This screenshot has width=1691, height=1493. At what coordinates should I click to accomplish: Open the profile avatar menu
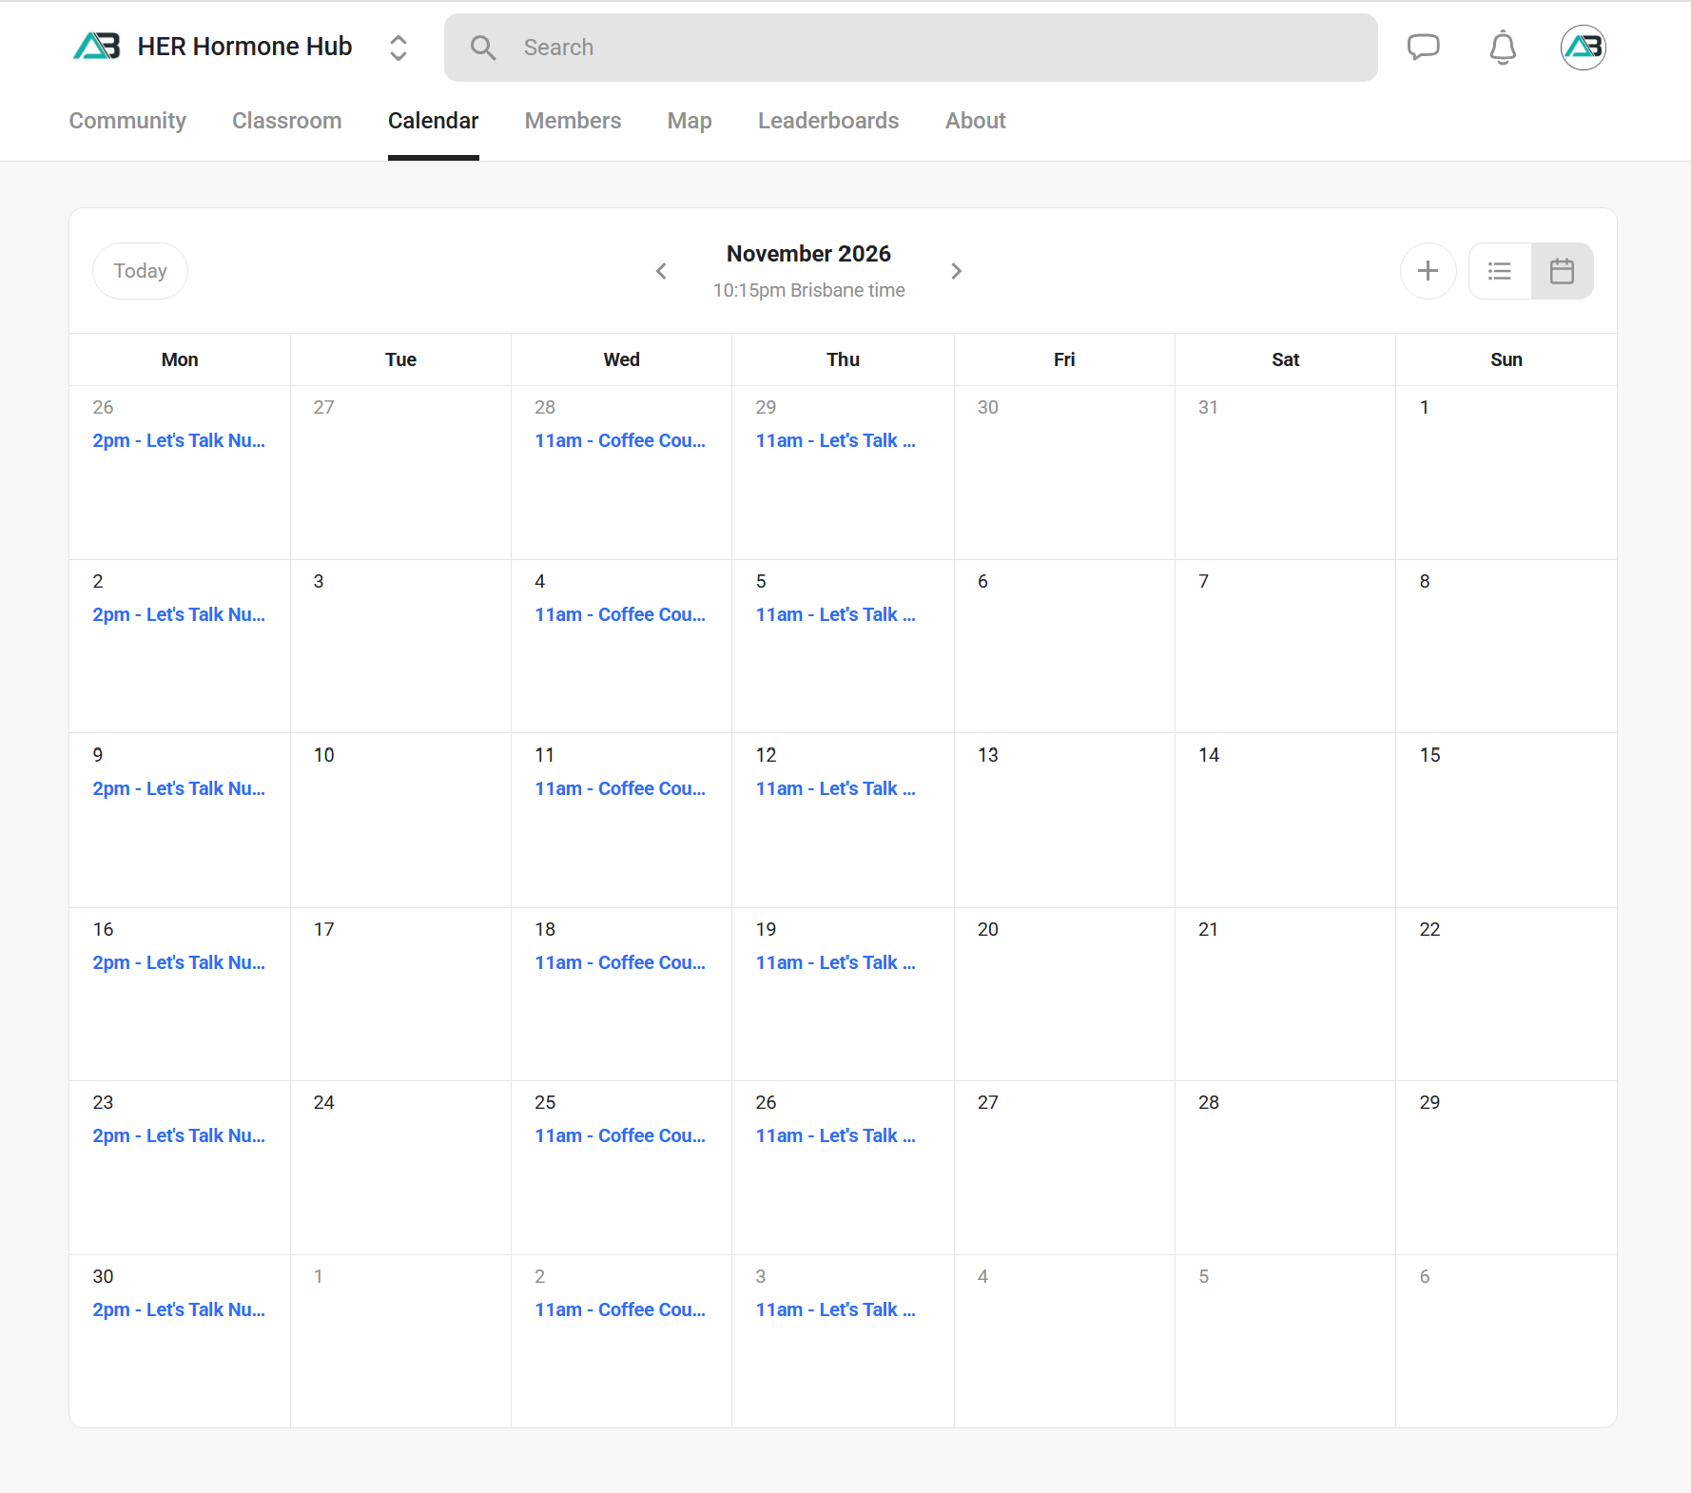pos(1583,47)
